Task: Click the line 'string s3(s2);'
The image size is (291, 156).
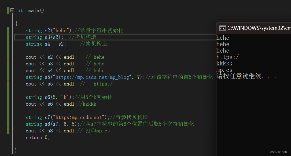Action: [45, 37]
